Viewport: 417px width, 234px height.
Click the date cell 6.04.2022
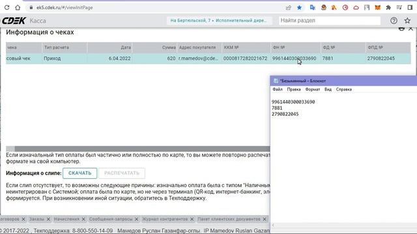(119, 58)
